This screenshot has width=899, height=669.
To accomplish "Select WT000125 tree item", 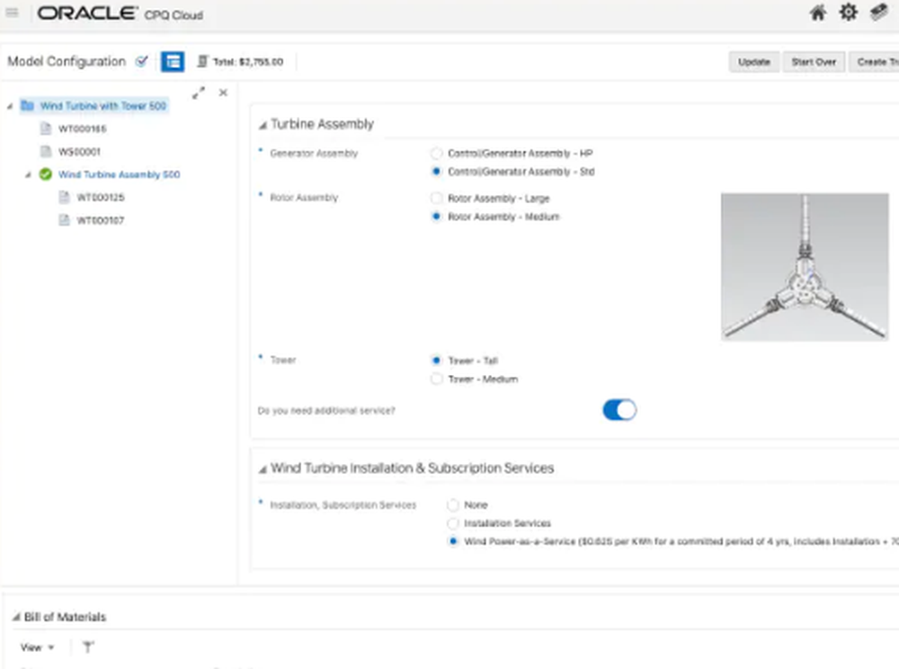I will tap(101, 197).
